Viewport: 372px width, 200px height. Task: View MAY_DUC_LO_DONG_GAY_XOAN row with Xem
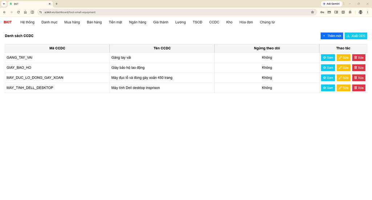tap(328, 78)
